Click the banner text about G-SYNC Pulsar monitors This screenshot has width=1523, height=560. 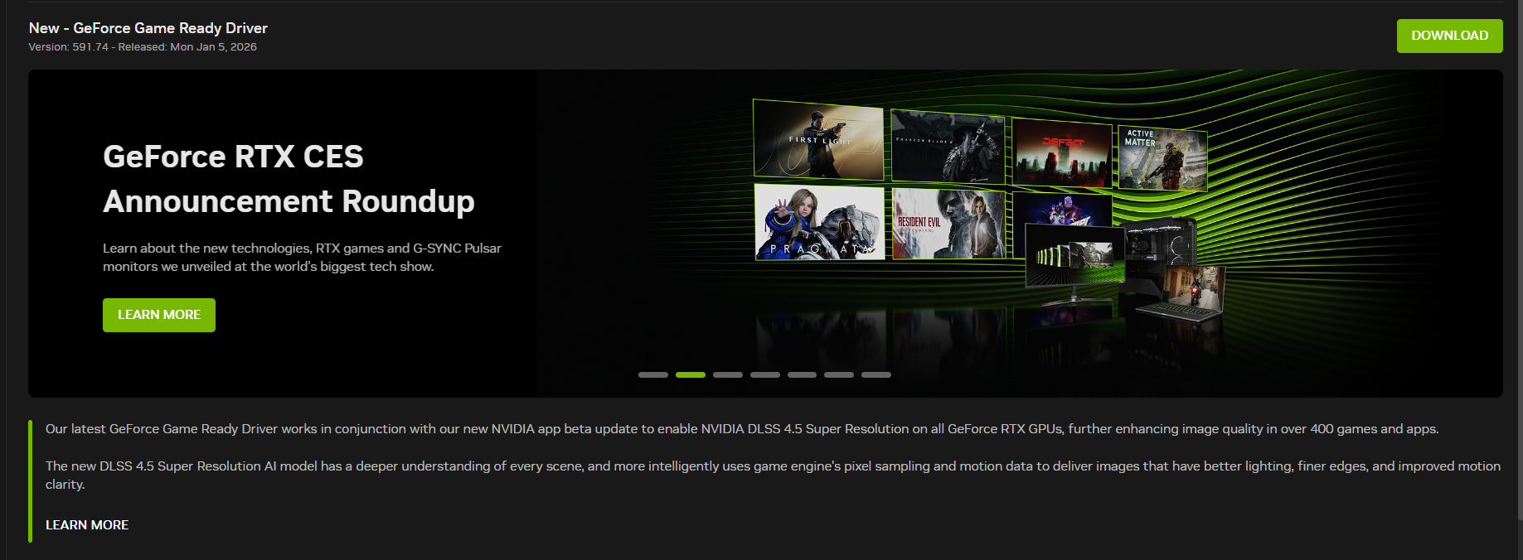tap(302, 258)
